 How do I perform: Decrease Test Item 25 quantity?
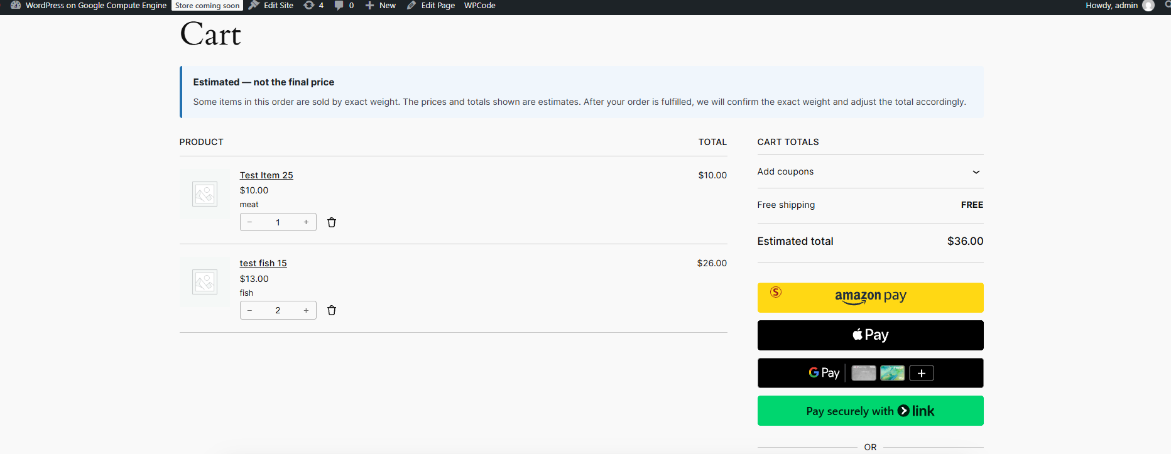pyautogui.click(x=250, y=222)
